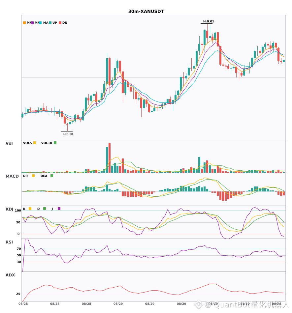The height and width of the screenshot is (313, 292).
Task: Click the 70 value on RSI axis
Action: click(x=19, y=249)
